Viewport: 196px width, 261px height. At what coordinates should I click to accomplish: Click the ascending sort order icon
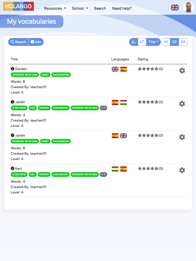[133, 42]
